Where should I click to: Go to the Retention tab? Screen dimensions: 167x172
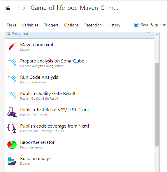(93, 25)
